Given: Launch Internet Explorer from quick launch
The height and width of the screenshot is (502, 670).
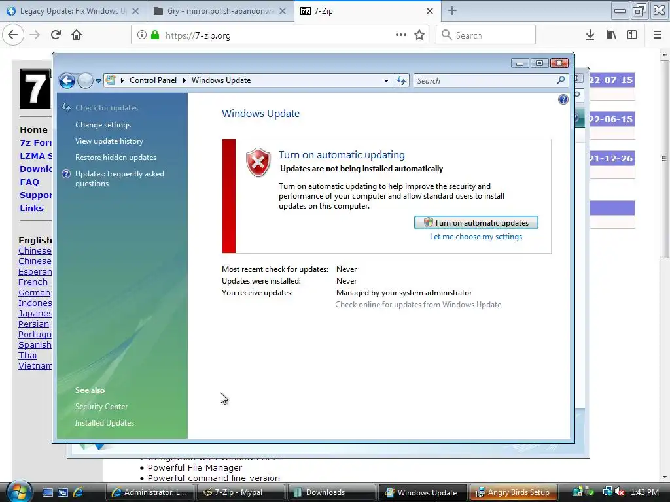Looking at the screenshot, I should pos(79,492).
